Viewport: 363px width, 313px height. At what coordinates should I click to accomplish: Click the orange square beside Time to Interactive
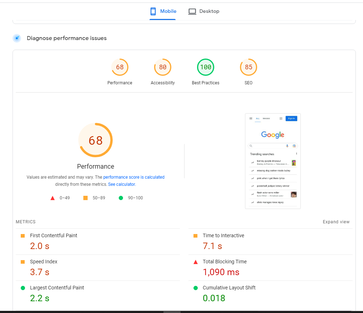click(x=195, y=236)
